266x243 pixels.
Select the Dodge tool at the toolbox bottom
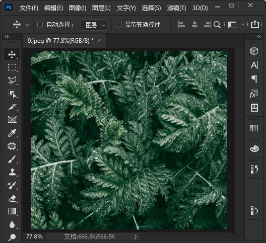point(12,237)
